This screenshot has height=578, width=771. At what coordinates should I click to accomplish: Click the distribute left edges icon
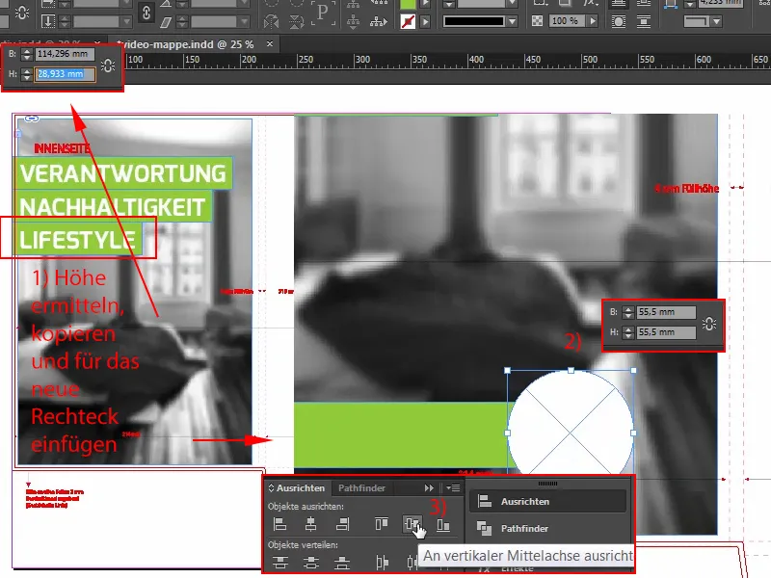pos(382,563)
